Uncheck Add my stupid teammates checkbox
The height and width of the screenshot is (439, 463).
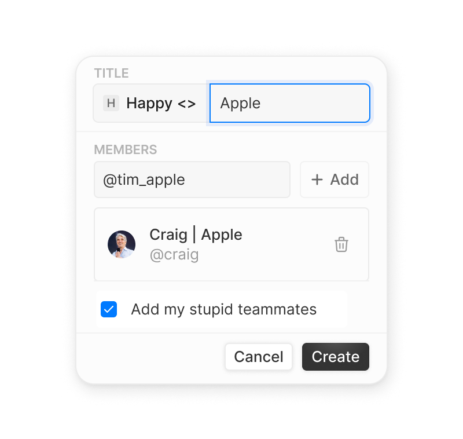coord(109,309)
